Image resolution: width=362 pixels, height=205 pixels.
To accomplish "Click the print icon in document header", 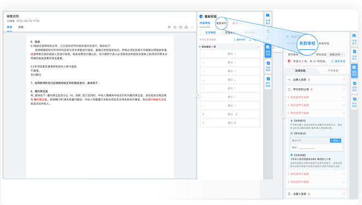I will pyautogui.click(x=186, y=27).
